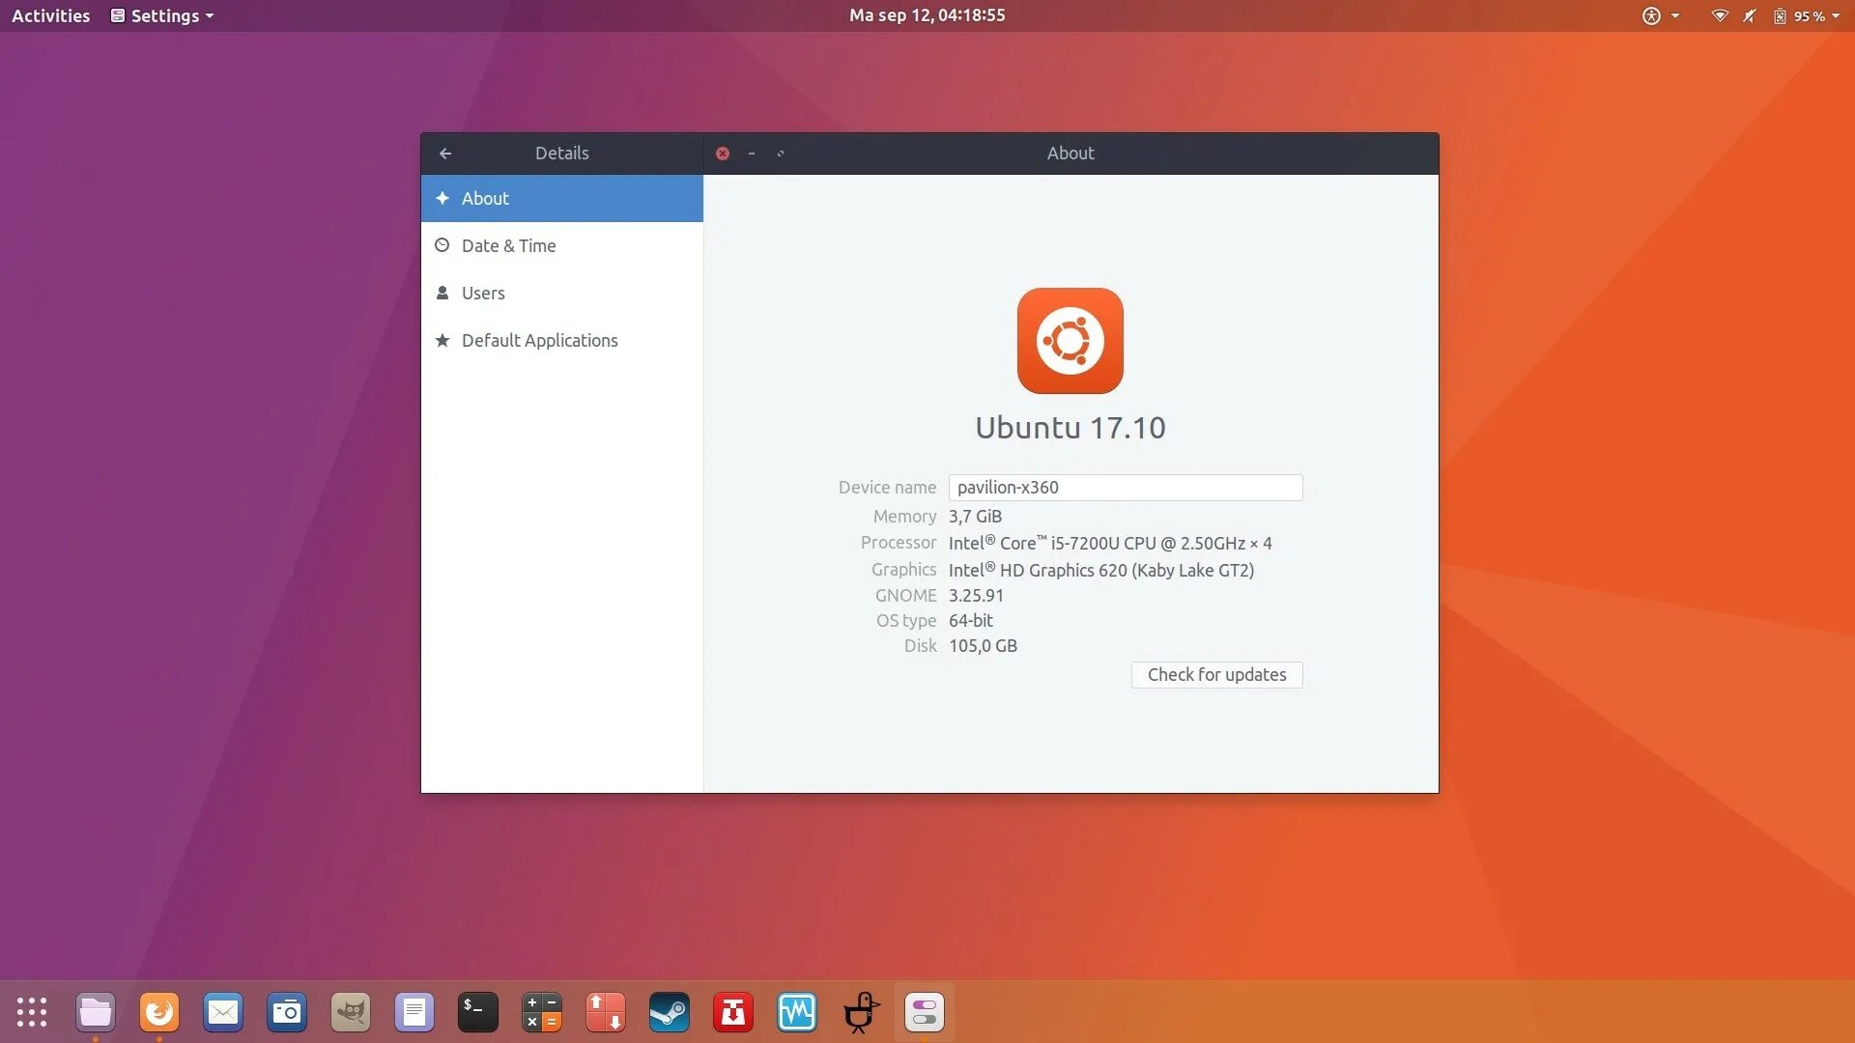Click the Ubuntu logo in About panel
Screen dimensions: 1855x1043
(1070, 341)
